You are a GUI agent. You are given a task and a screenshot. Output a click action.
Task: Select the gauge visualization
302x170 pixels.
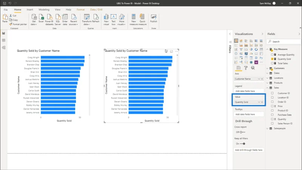pyautogui.click(x=251, y=54)
